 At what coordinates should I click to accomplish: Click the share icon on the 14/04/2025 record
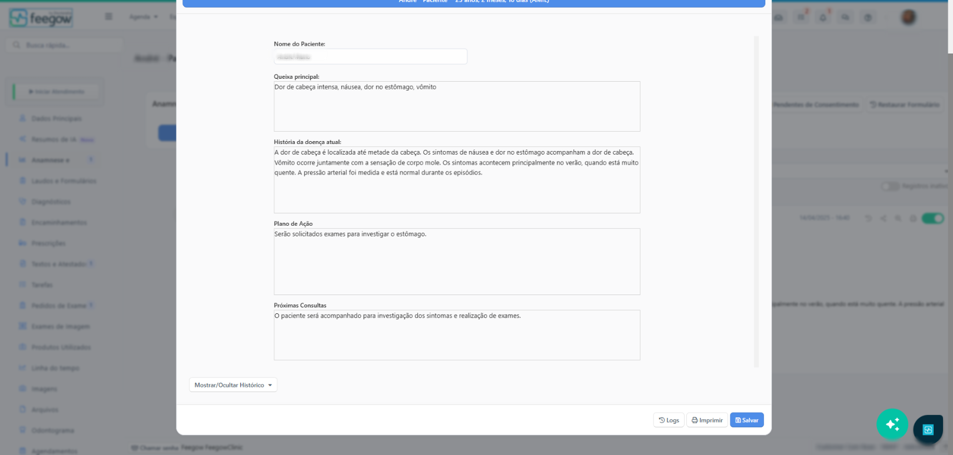(x=884, y=218)
